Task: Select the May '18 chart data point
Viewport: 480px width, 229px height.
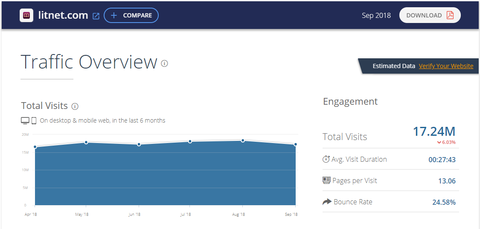Action: tap(86, 142)
